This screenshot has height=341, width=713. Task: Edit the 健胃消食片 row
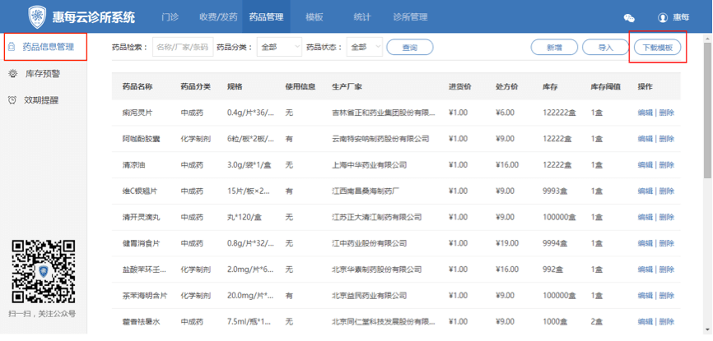coord(645,243)
